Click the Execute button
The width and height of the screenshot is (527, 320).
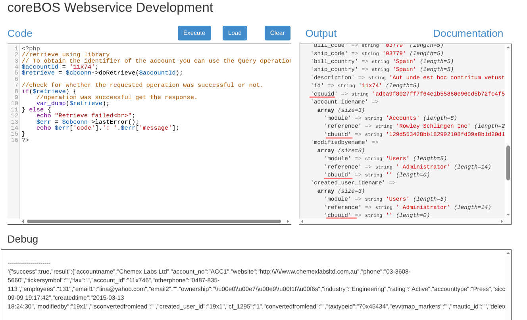[194, 33]
